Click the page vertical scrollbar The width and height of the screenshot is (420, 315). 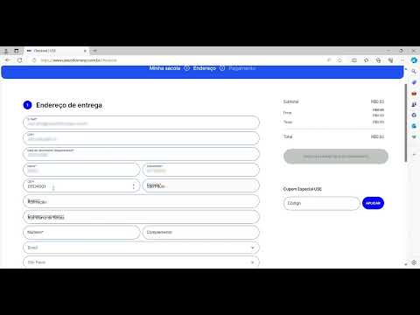(406, 122)
